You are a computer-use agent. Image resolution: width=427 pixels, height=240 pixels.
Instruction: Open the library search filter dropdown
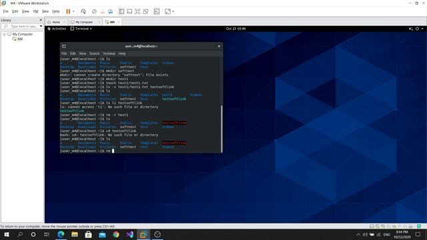pyautogui.click(x=41, y=27)
